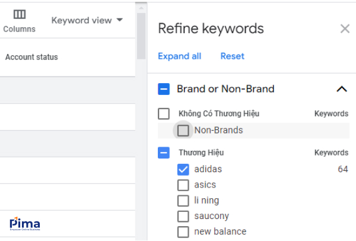The height and width of the screenshot is (241, 356).
Task: Enable the new balance checkbox
Action: 183,232
